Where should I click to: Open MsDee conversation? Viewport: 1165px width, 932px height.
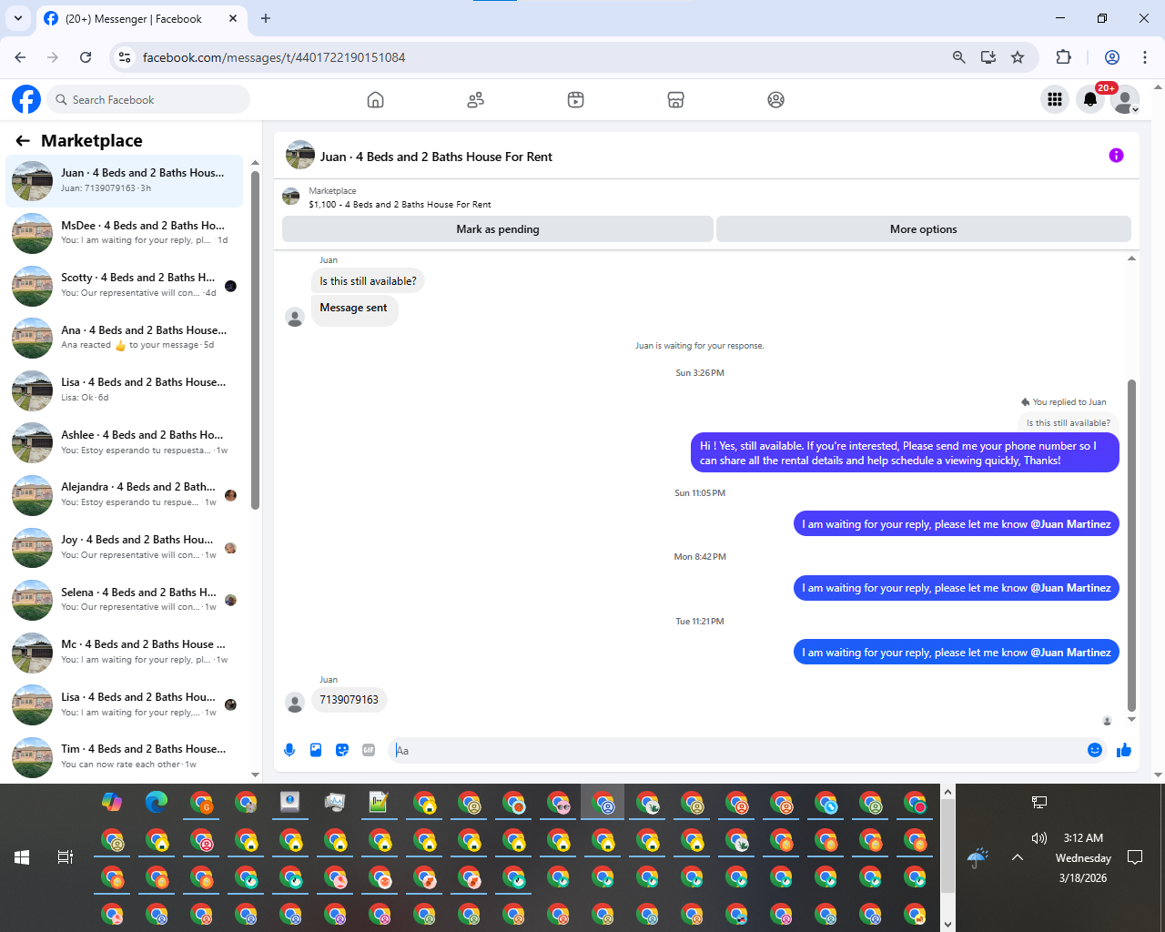[x=125, y=233]
